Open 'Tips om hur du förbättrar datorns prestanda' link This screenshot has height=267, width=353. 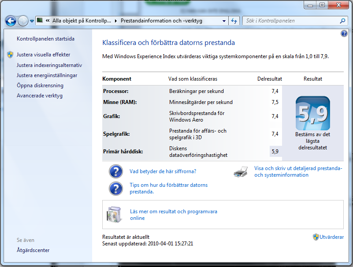click(169, 188)
